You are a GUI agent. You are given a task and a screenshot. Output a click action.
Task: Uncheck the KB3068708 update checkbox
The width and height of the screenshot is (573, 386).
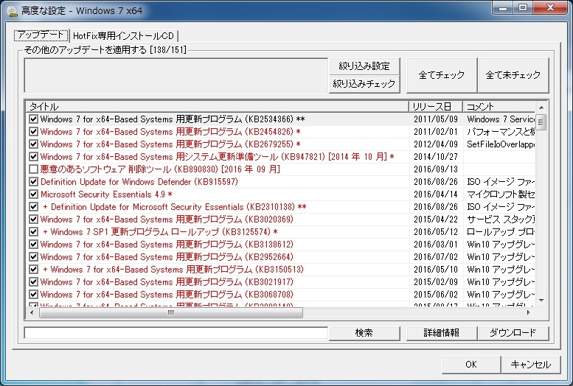point(34,294)
